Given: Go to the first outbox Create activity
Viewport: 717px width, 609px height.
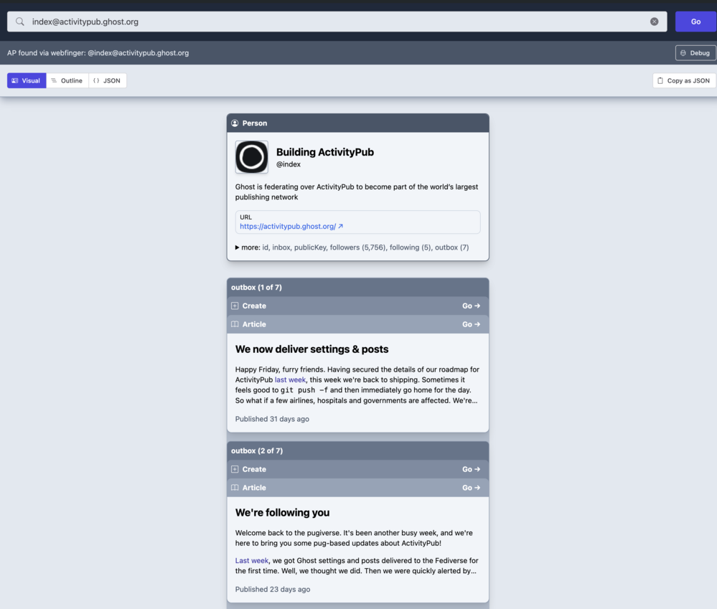Looking at the screenshot, I should click(471, 306).
